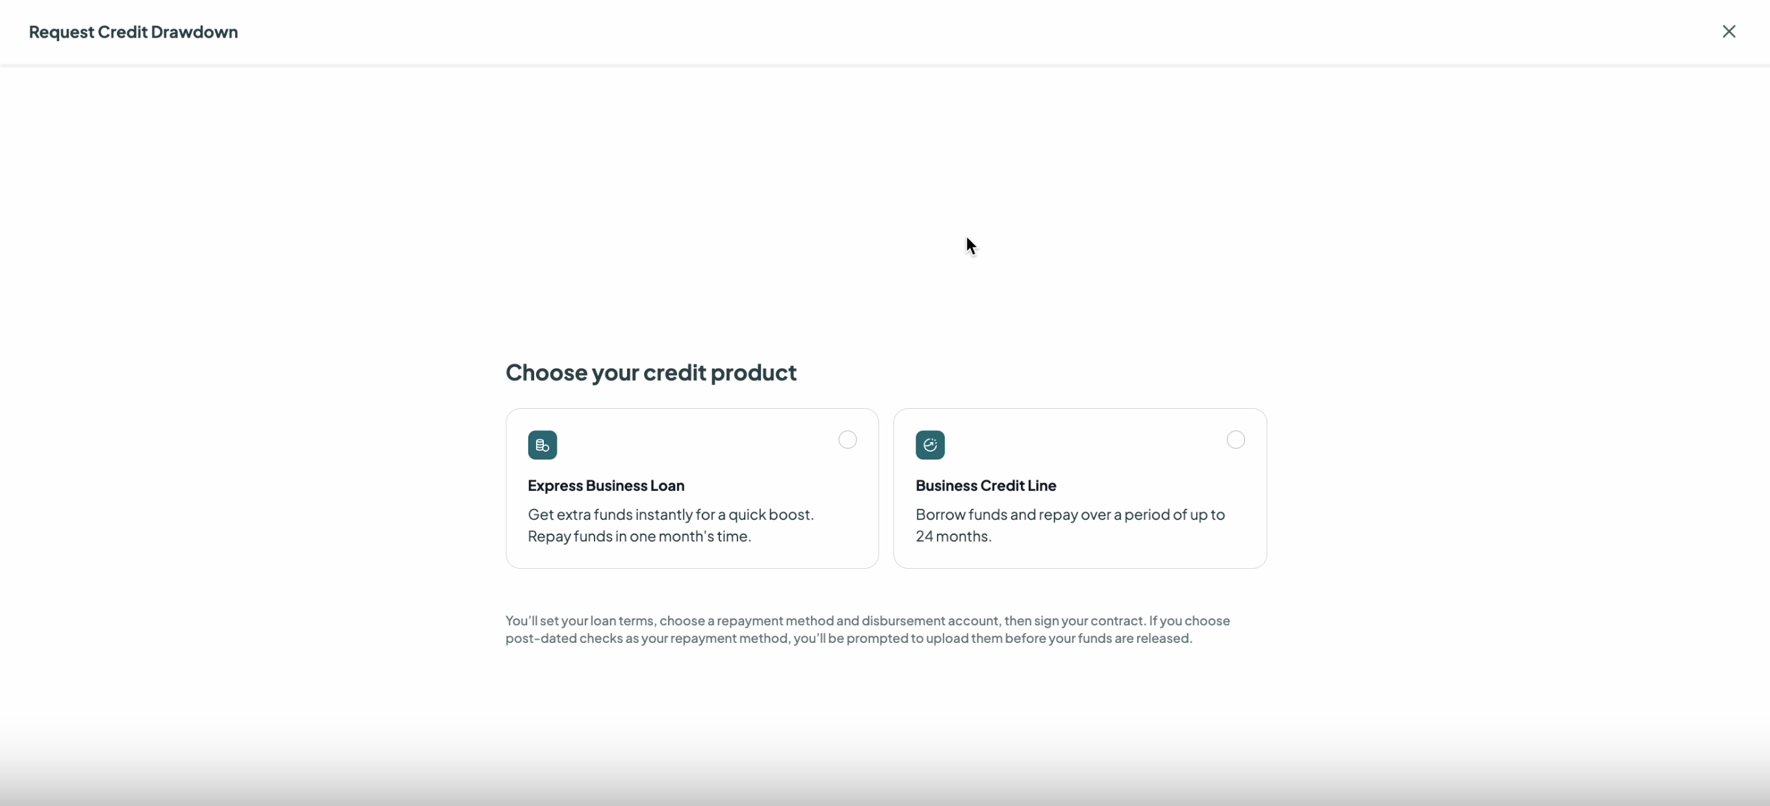
Task: Click the "sign your contract" phrase in footer
Action: (x=1088, y=621)
